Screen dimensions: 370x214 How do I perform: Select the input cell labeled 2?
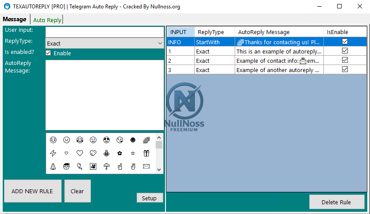click(181, 61)
